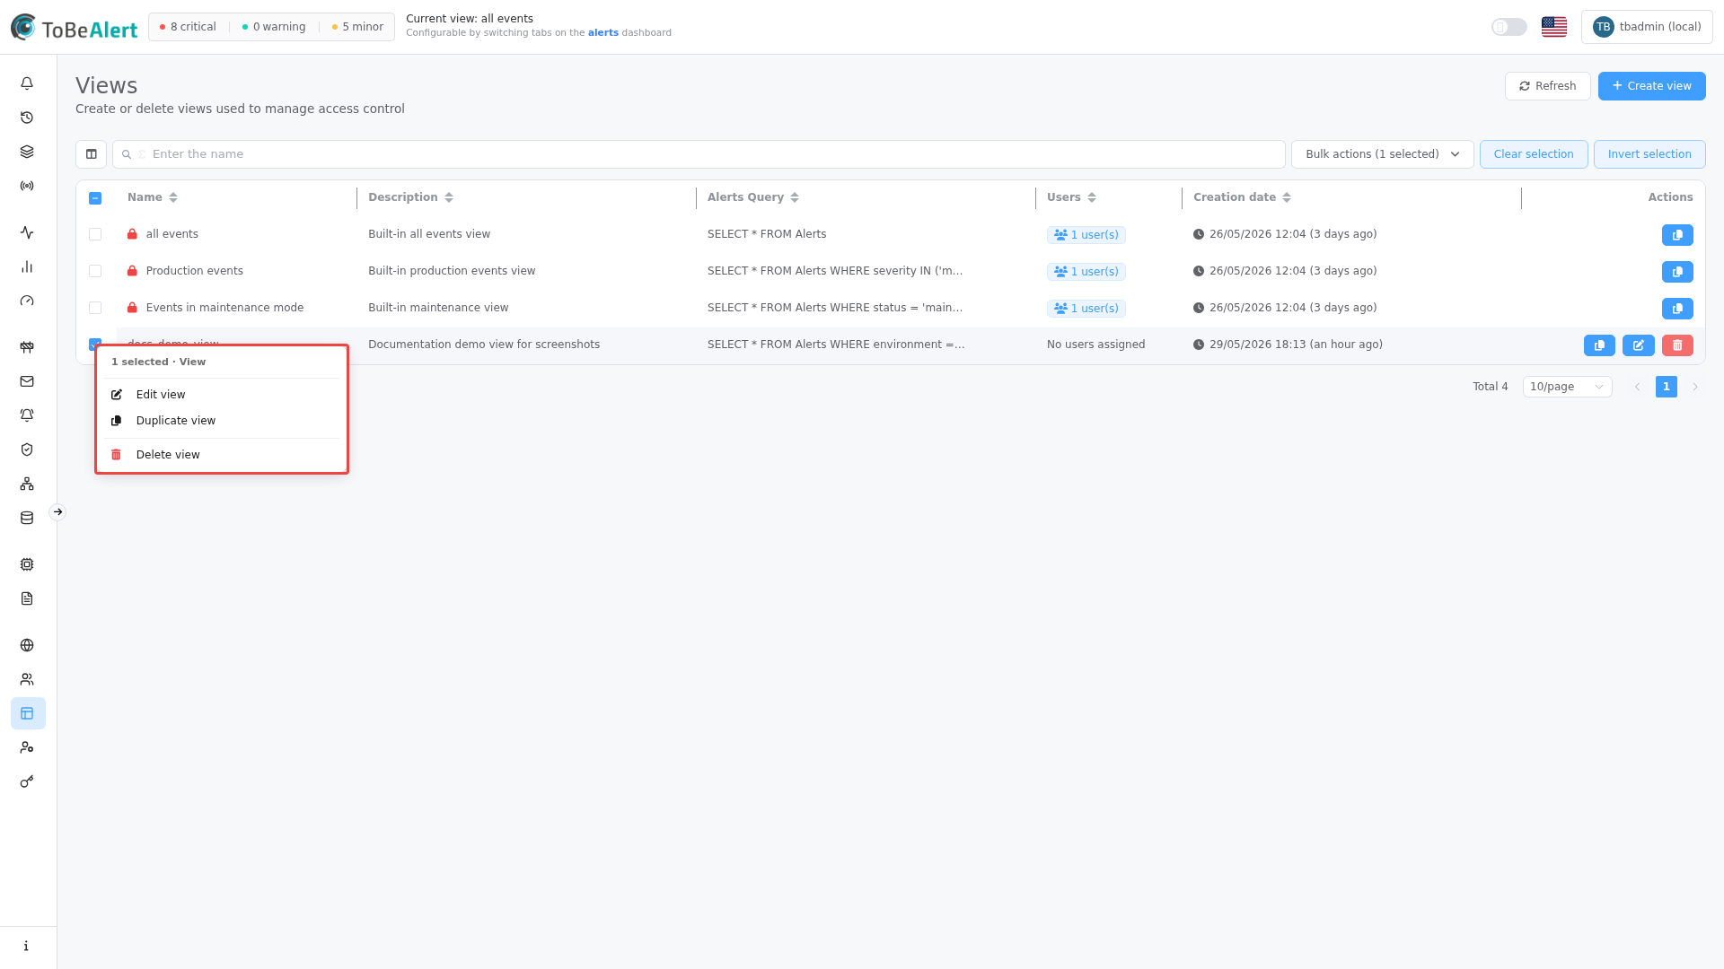Open the broadcast signal icon in sidebar
Screen dimensions: 1724x969
[27, 186]
